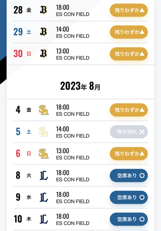Viewport: 161px width, 231px height.
Task: Select 残りわずか button for August 6 game
Action: pos(129,154)
